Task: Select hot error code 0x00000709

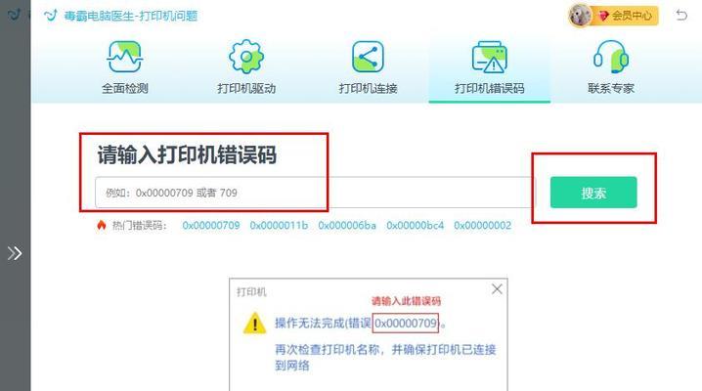Action: coord(211,225)
